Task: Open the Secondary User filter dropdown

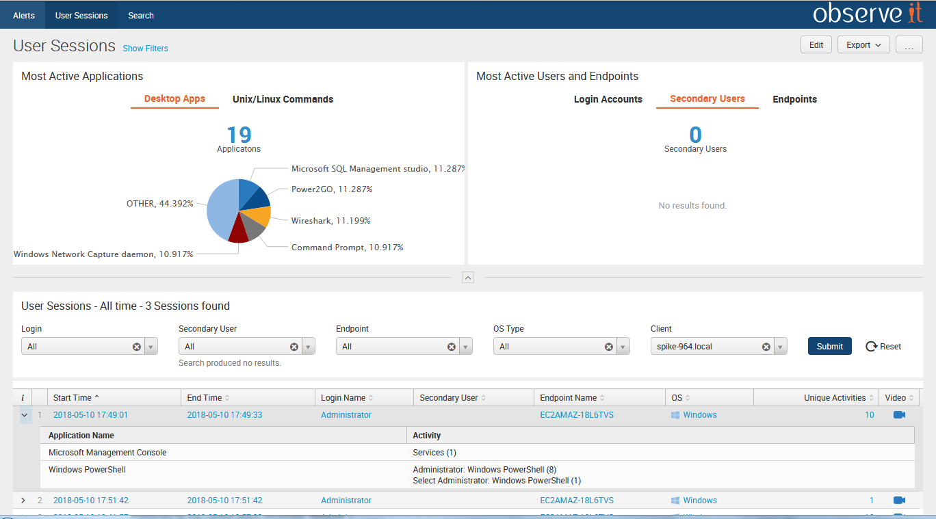Action: [309, 347]
